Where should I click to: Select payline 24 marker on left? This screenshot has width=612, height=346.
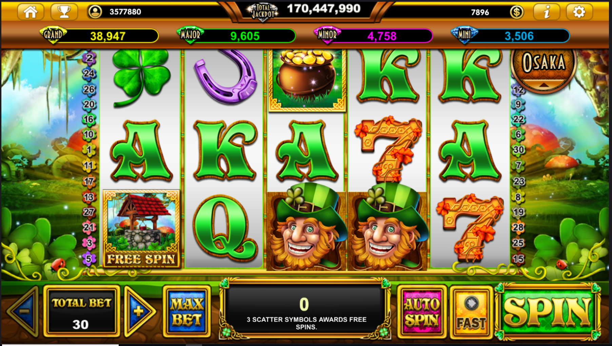[x=89, y=74]
